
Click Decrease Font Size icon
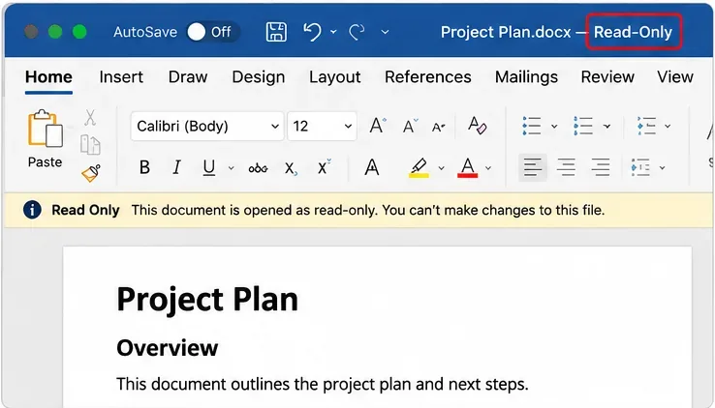[x=410, y=126]
